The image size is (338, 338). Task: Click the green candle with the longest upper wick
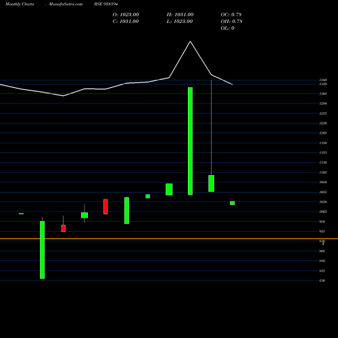point(211,183)
